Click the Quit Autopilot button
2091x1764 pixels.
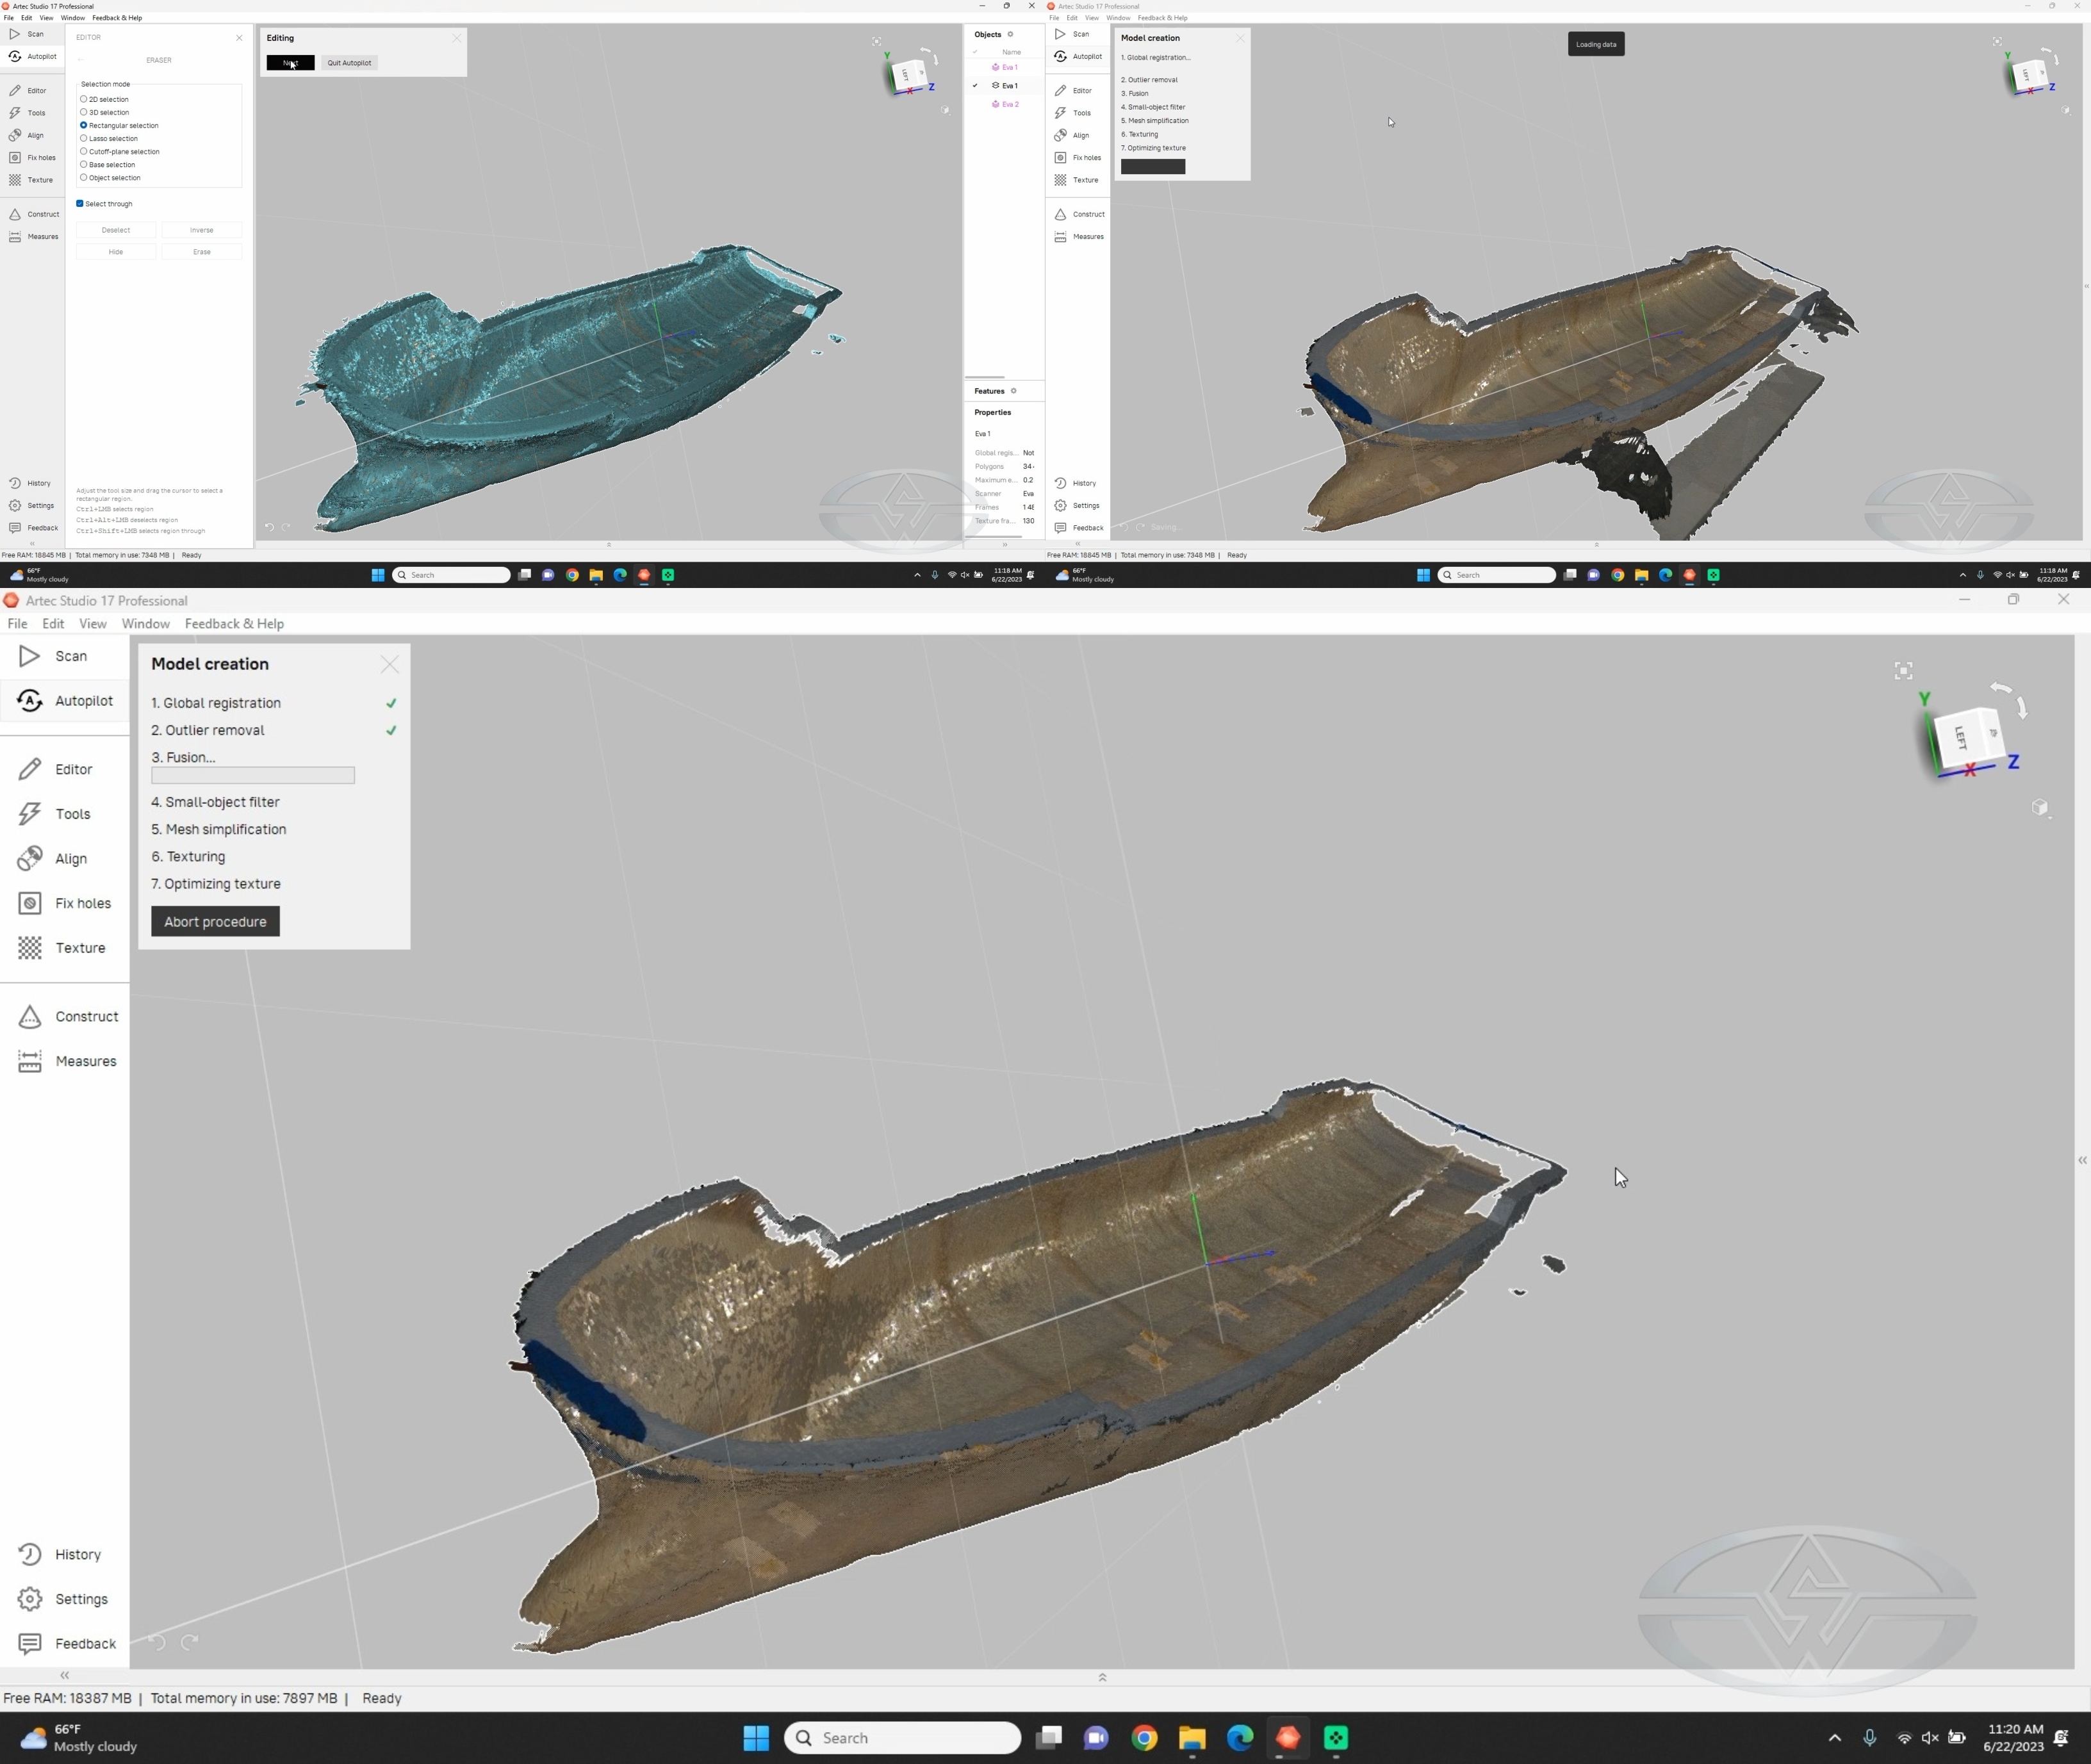[x=349, y=63]
